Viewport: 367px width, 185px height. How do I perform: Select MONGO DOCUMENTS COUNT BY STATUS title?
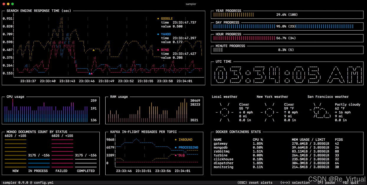click(x=37, y=132)
